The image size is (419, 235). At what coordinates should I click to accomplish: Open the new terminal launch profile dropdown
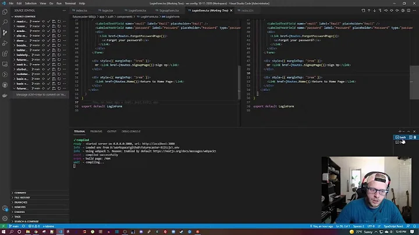[x=403, y=131]
